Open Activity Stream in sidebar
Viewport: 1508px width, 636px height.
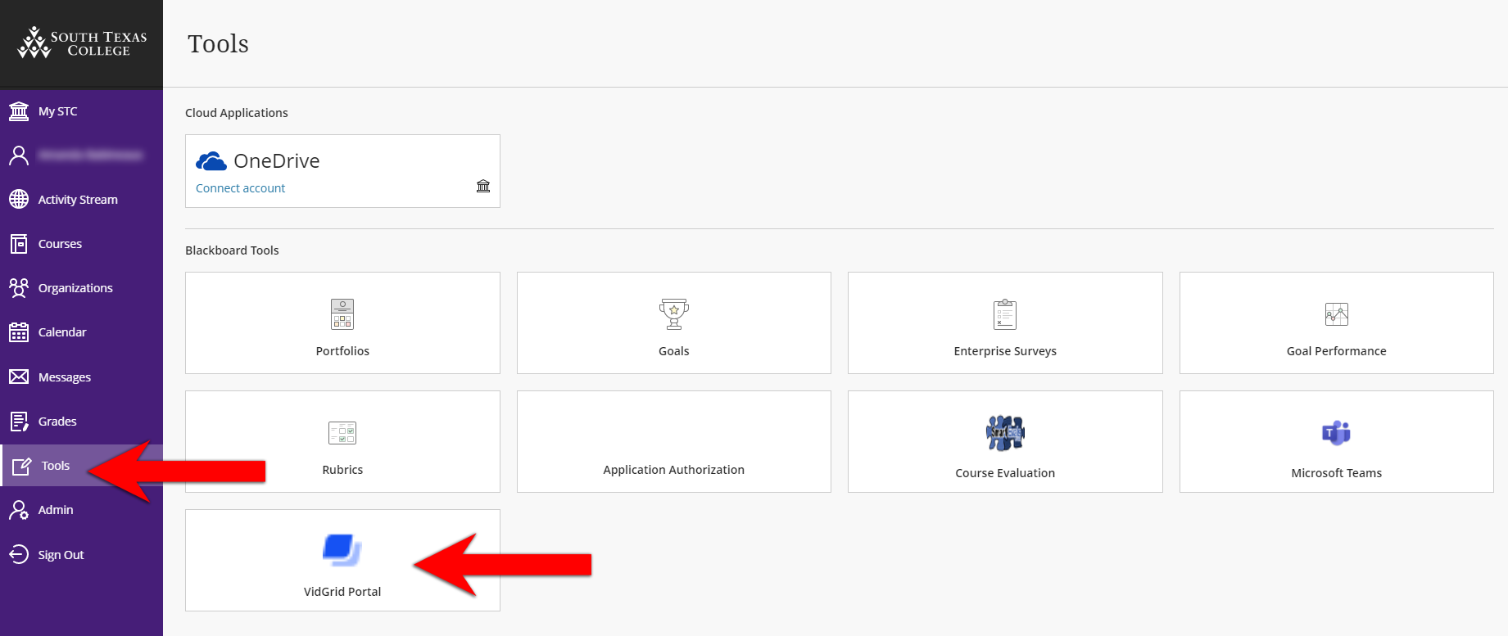click(x=78, y=200)
